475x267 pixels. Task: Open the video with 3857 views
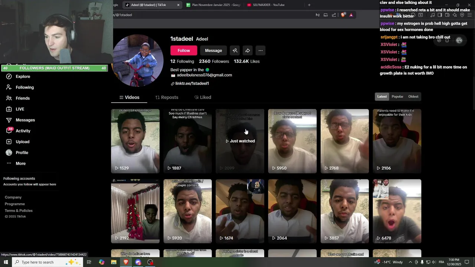[344, 211]
